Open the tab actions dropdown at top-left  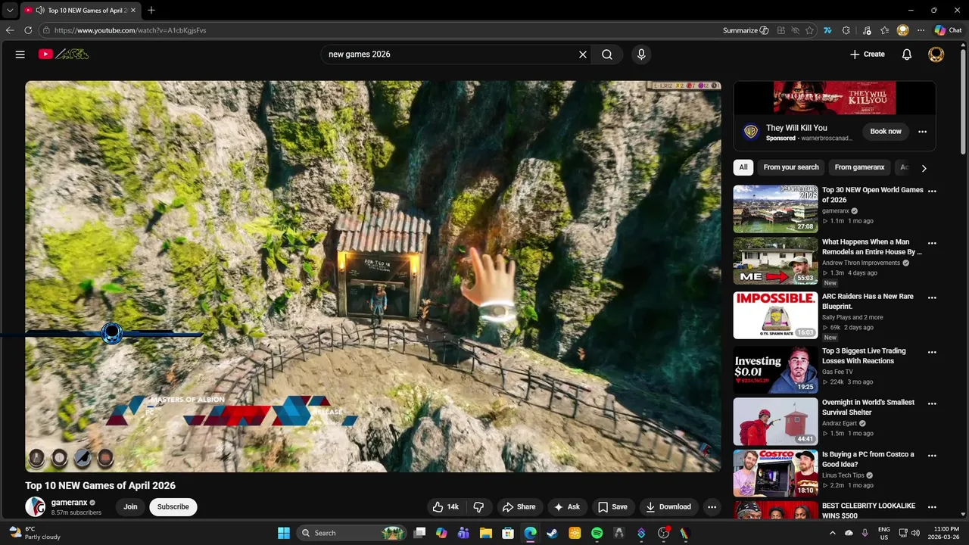pyautogui.click(x=10, y=11)
